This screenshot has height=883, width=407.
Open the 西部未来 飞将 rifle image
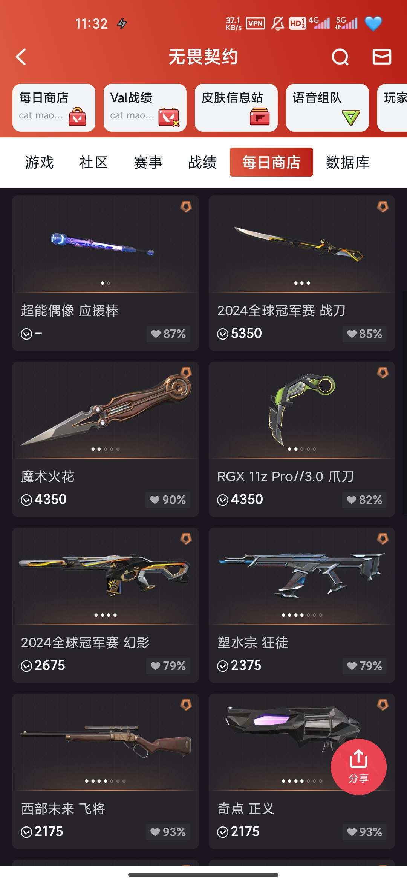click(106, 742)
